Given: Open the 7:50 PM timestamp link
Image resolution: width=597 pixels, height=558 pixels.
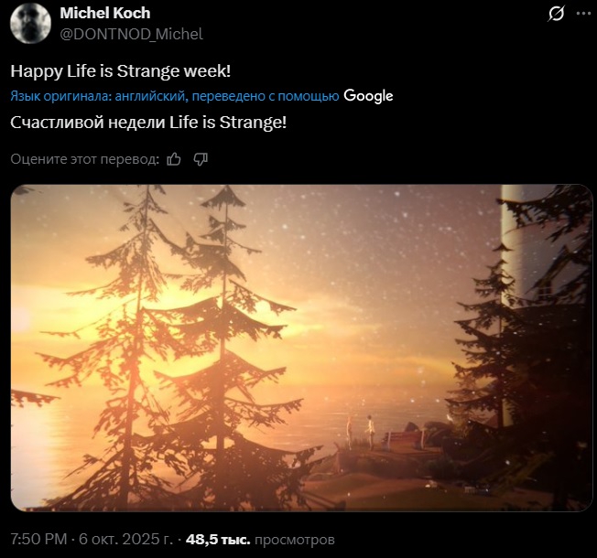Looking at the screenshot, I should pos(38,539).
